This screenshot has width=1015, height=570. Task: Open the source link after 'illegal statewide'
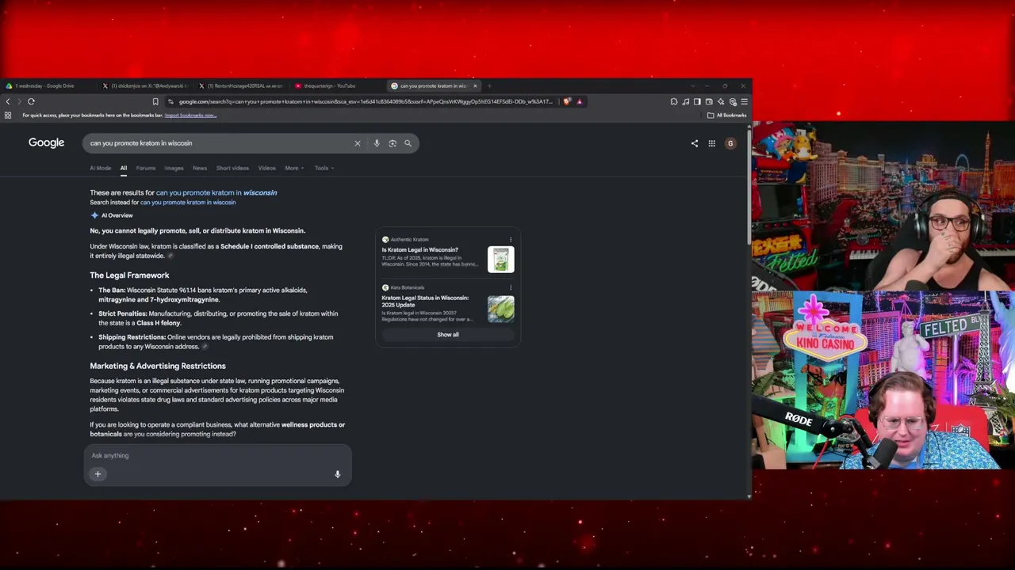pyautogui.click(x=170, y=256)
